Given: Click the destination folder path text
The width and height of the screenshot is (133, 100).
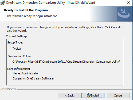Looking at the screenshot, I should (66, 62).
